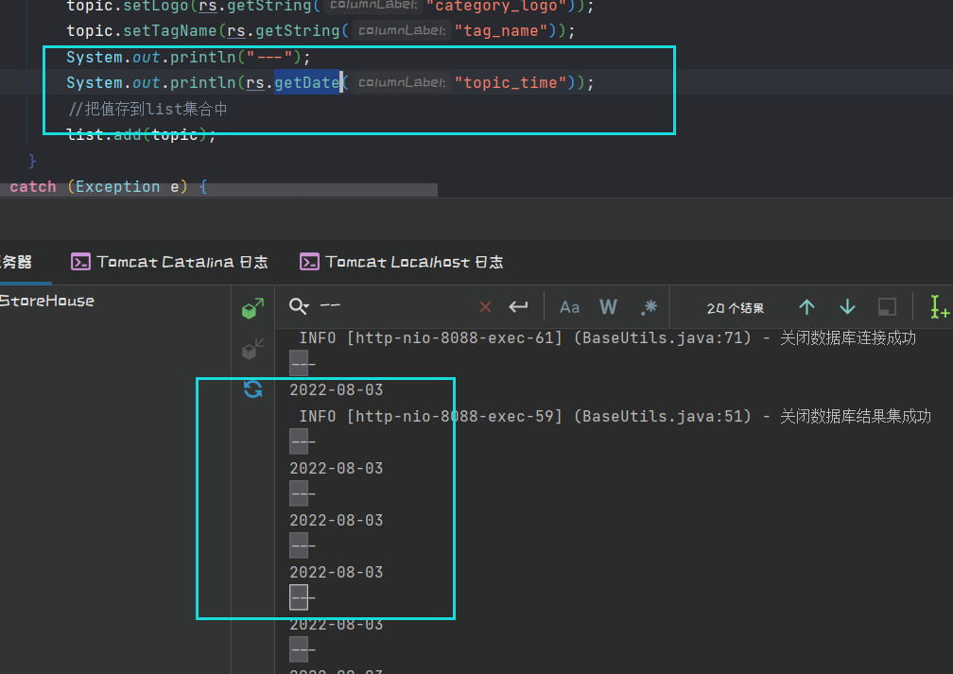
Task: Click the println("---") code line
Action: [x=188, y=57]
